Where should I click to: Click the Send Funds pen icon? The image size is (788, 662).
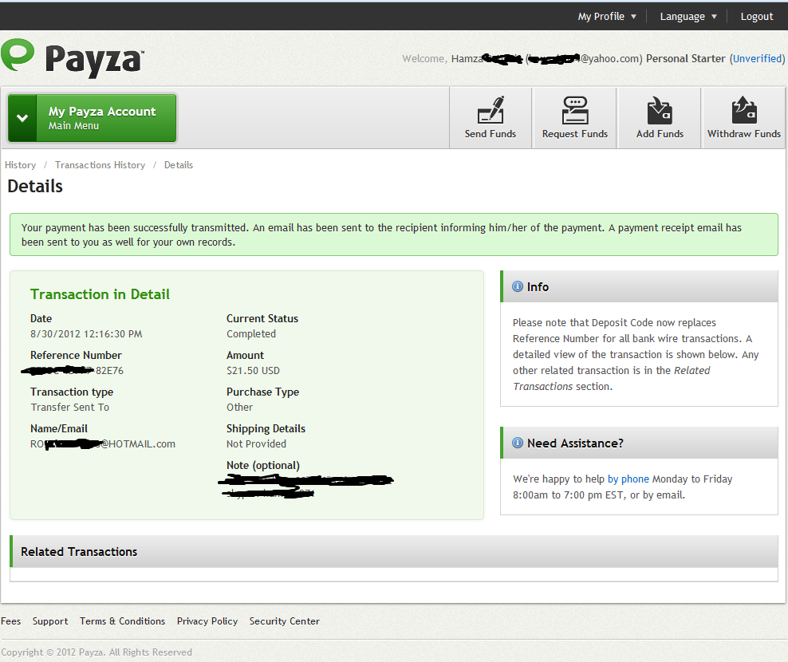tap(491, 109)
